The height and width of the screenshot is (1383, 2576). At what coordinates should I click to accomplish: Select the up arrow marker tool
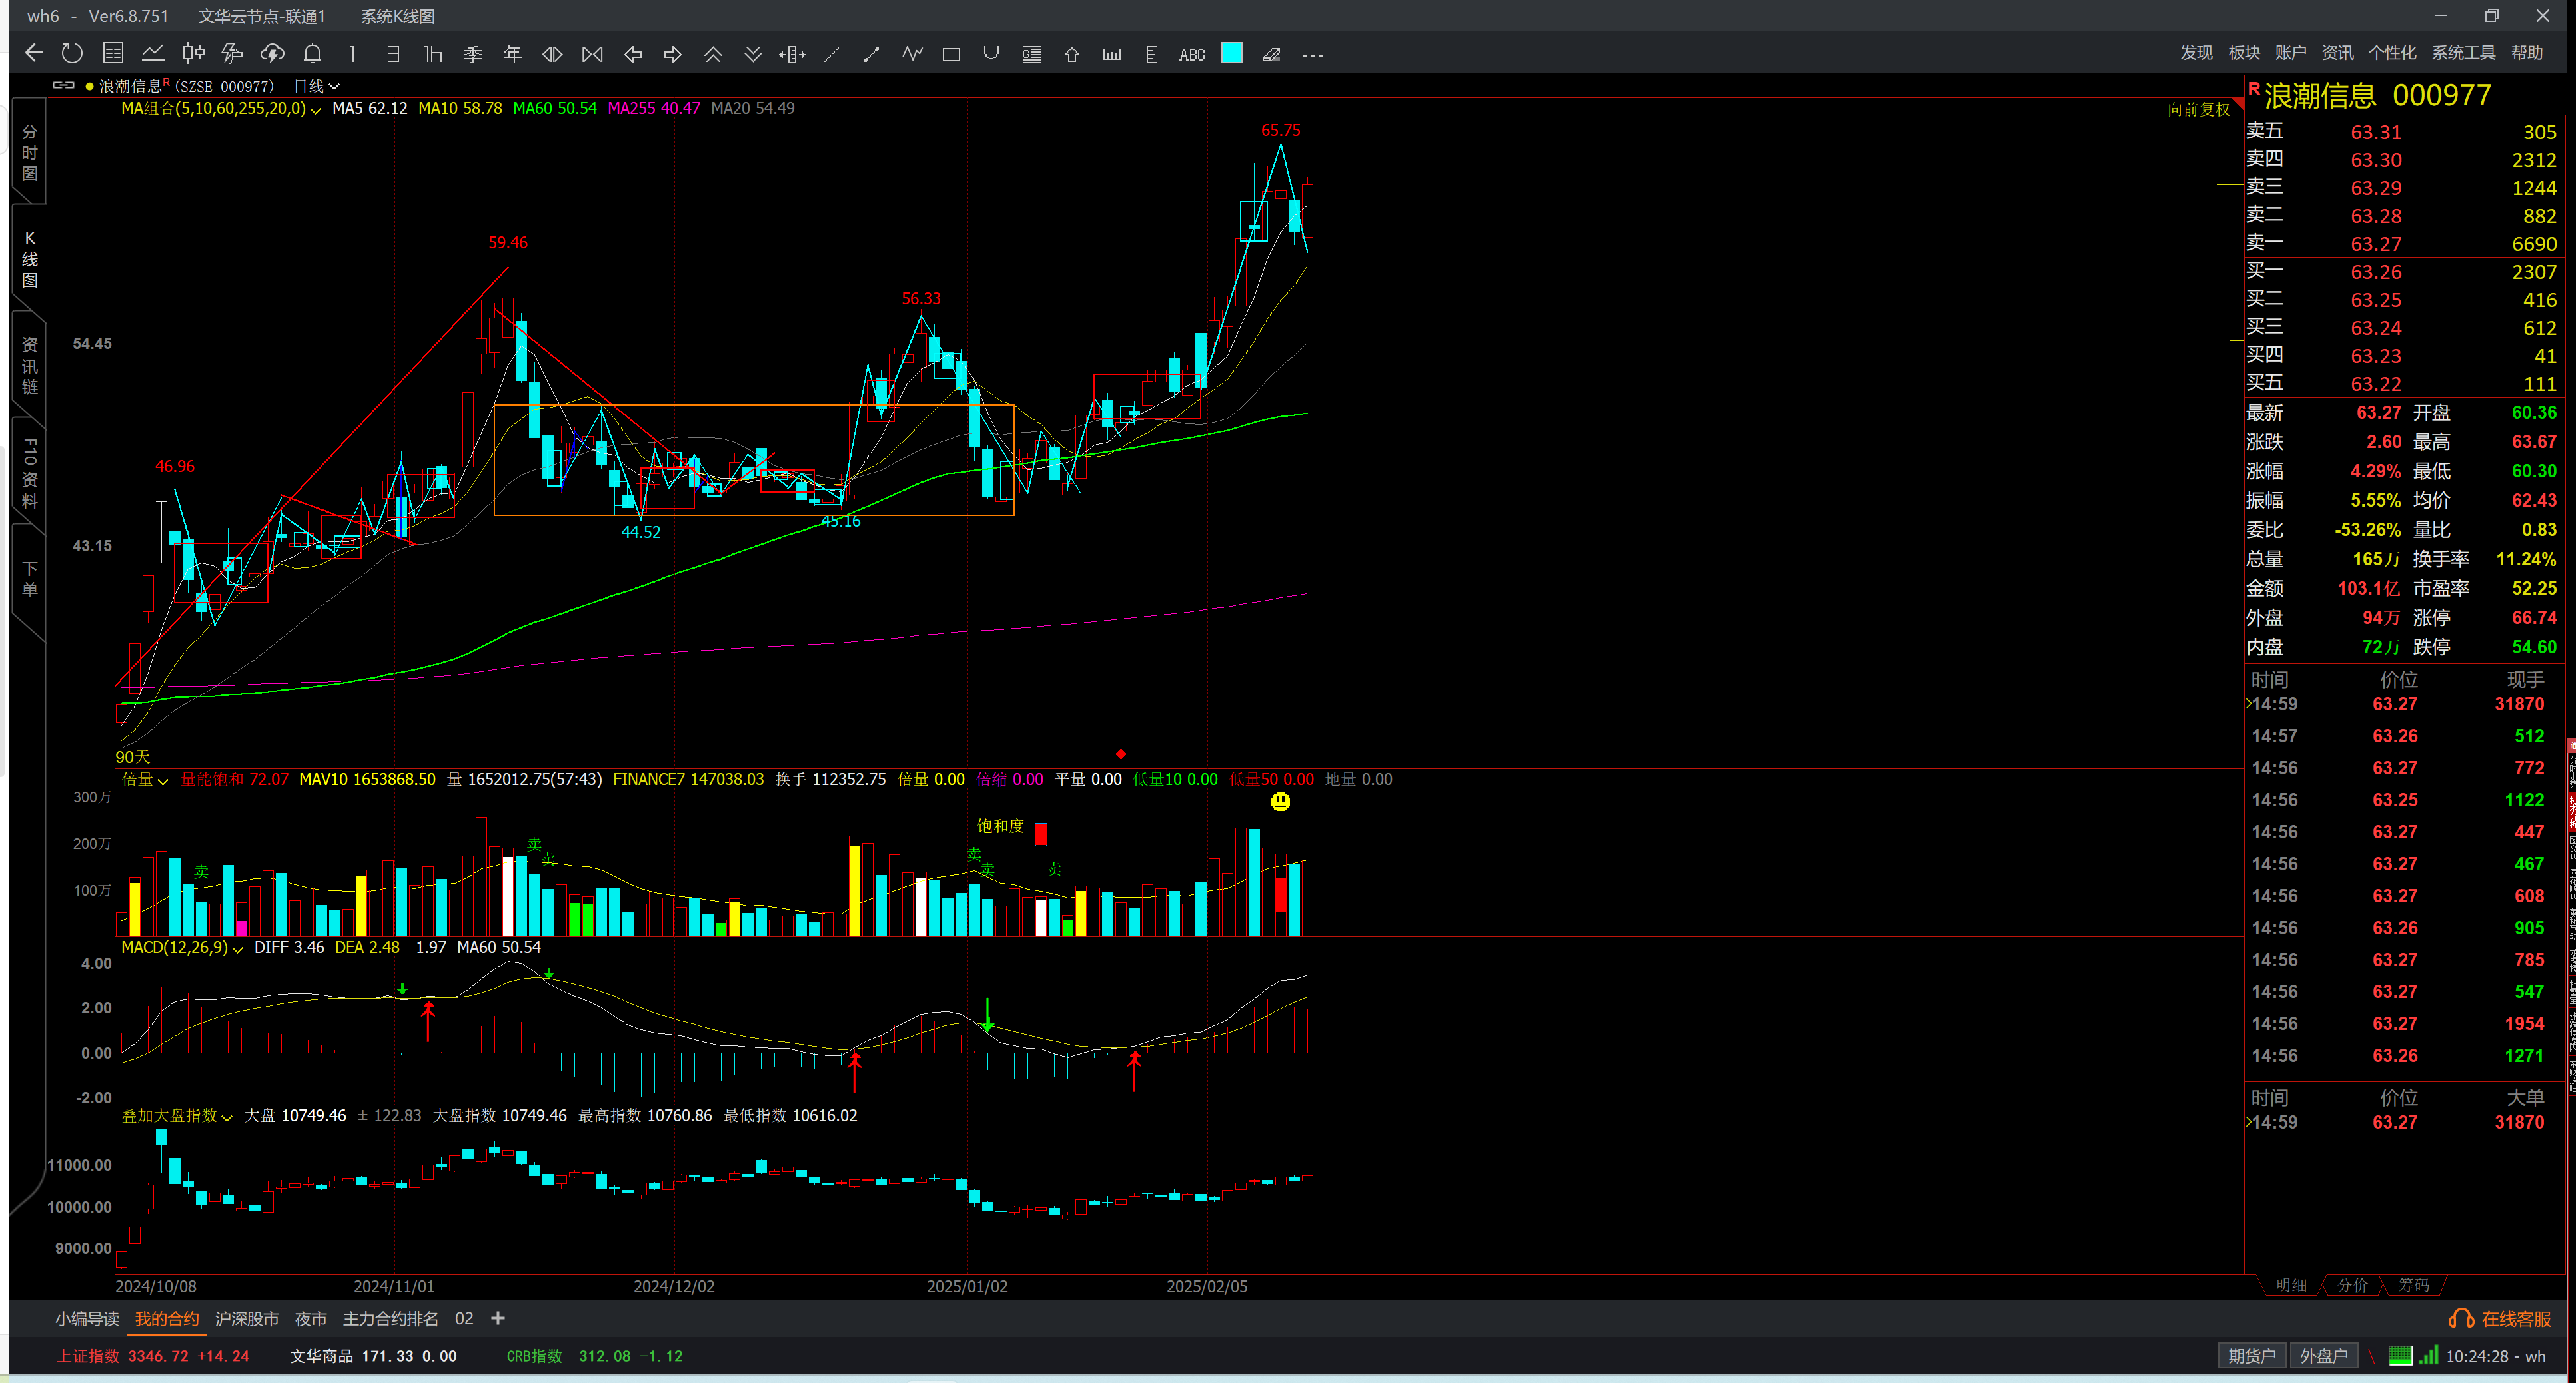1072,54
